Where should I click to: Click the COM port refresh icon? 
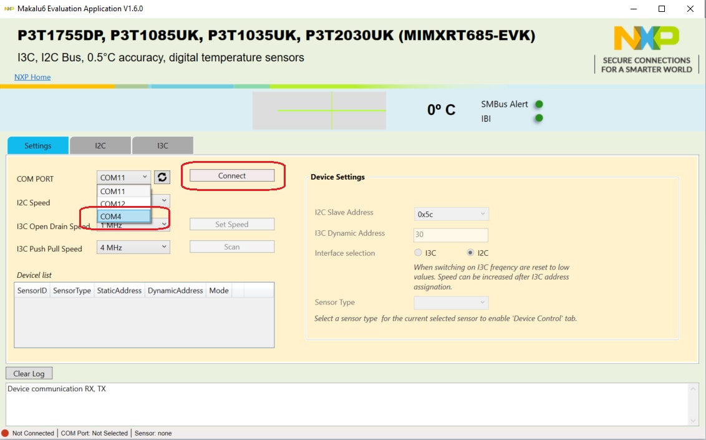(x=162, y=177)
